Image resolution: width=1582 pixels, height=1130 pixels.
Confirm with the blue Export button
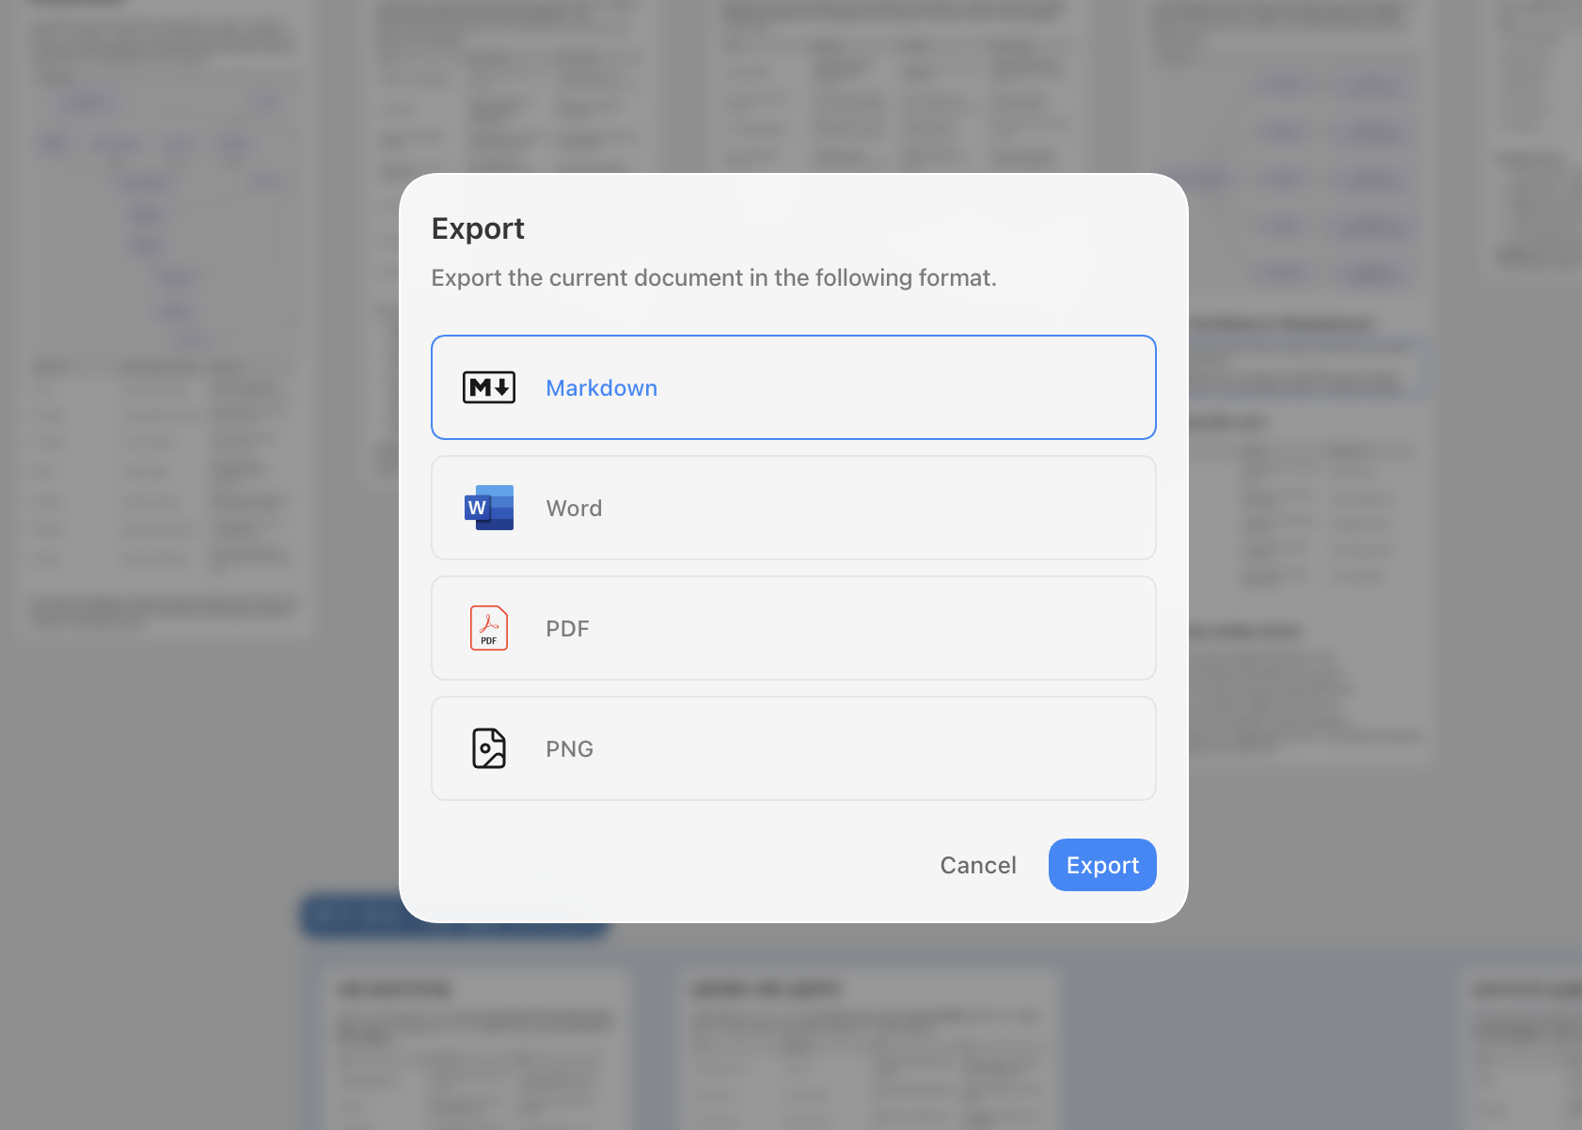1102,865
